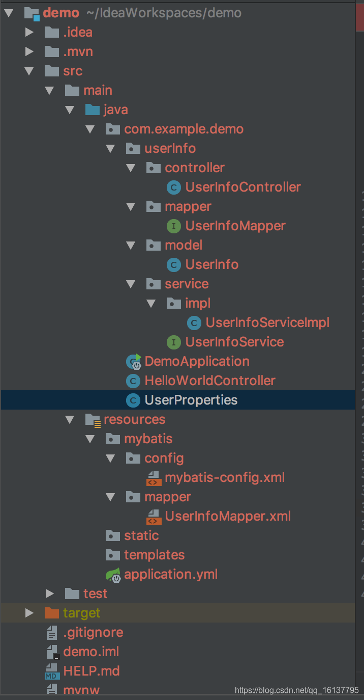Select the demo.iml file name

(92, 652)
